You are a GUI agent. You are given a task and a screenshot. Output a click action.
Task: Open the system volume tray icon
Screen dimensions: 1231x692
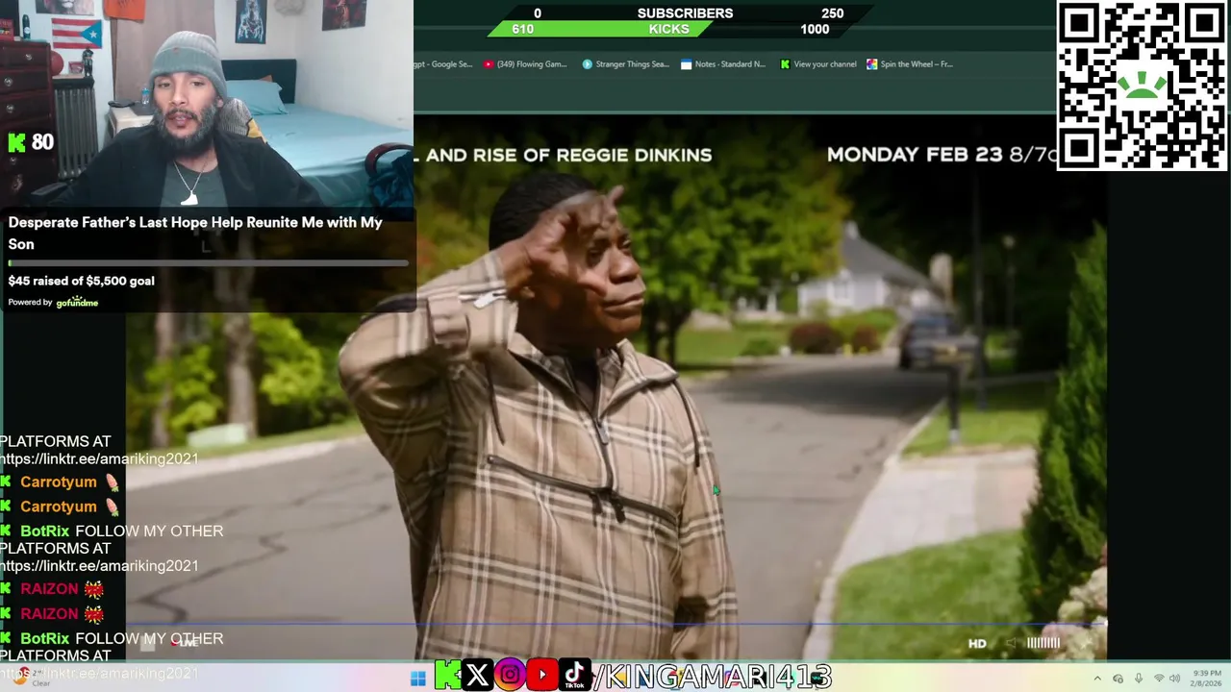pos(1175,679)
